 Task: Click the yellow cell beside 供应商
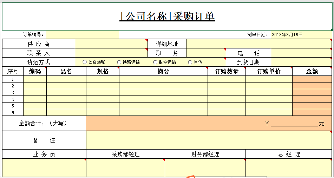(x=111, y=44)
